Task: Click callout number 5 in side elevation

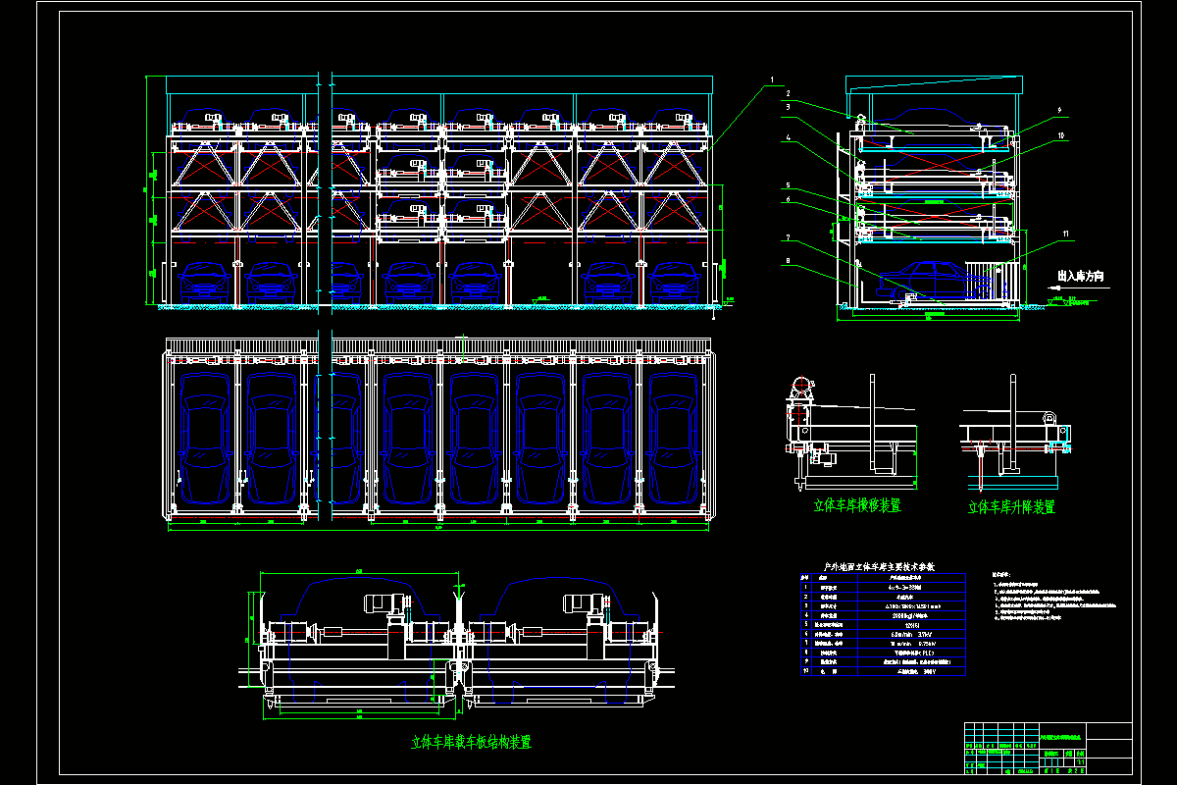Action: tap(788, 185)
